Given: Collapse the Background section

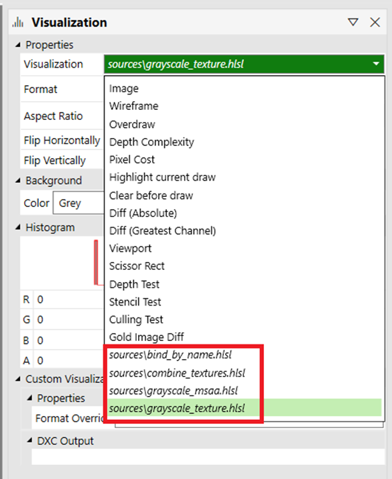Looking at the screenshot, I should tap(18, 180).
